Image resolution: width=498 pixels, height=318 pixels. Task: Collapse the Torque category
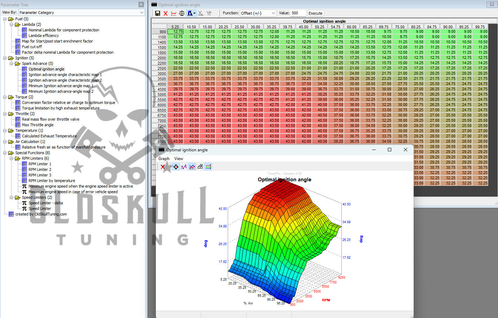coord(5,97)
